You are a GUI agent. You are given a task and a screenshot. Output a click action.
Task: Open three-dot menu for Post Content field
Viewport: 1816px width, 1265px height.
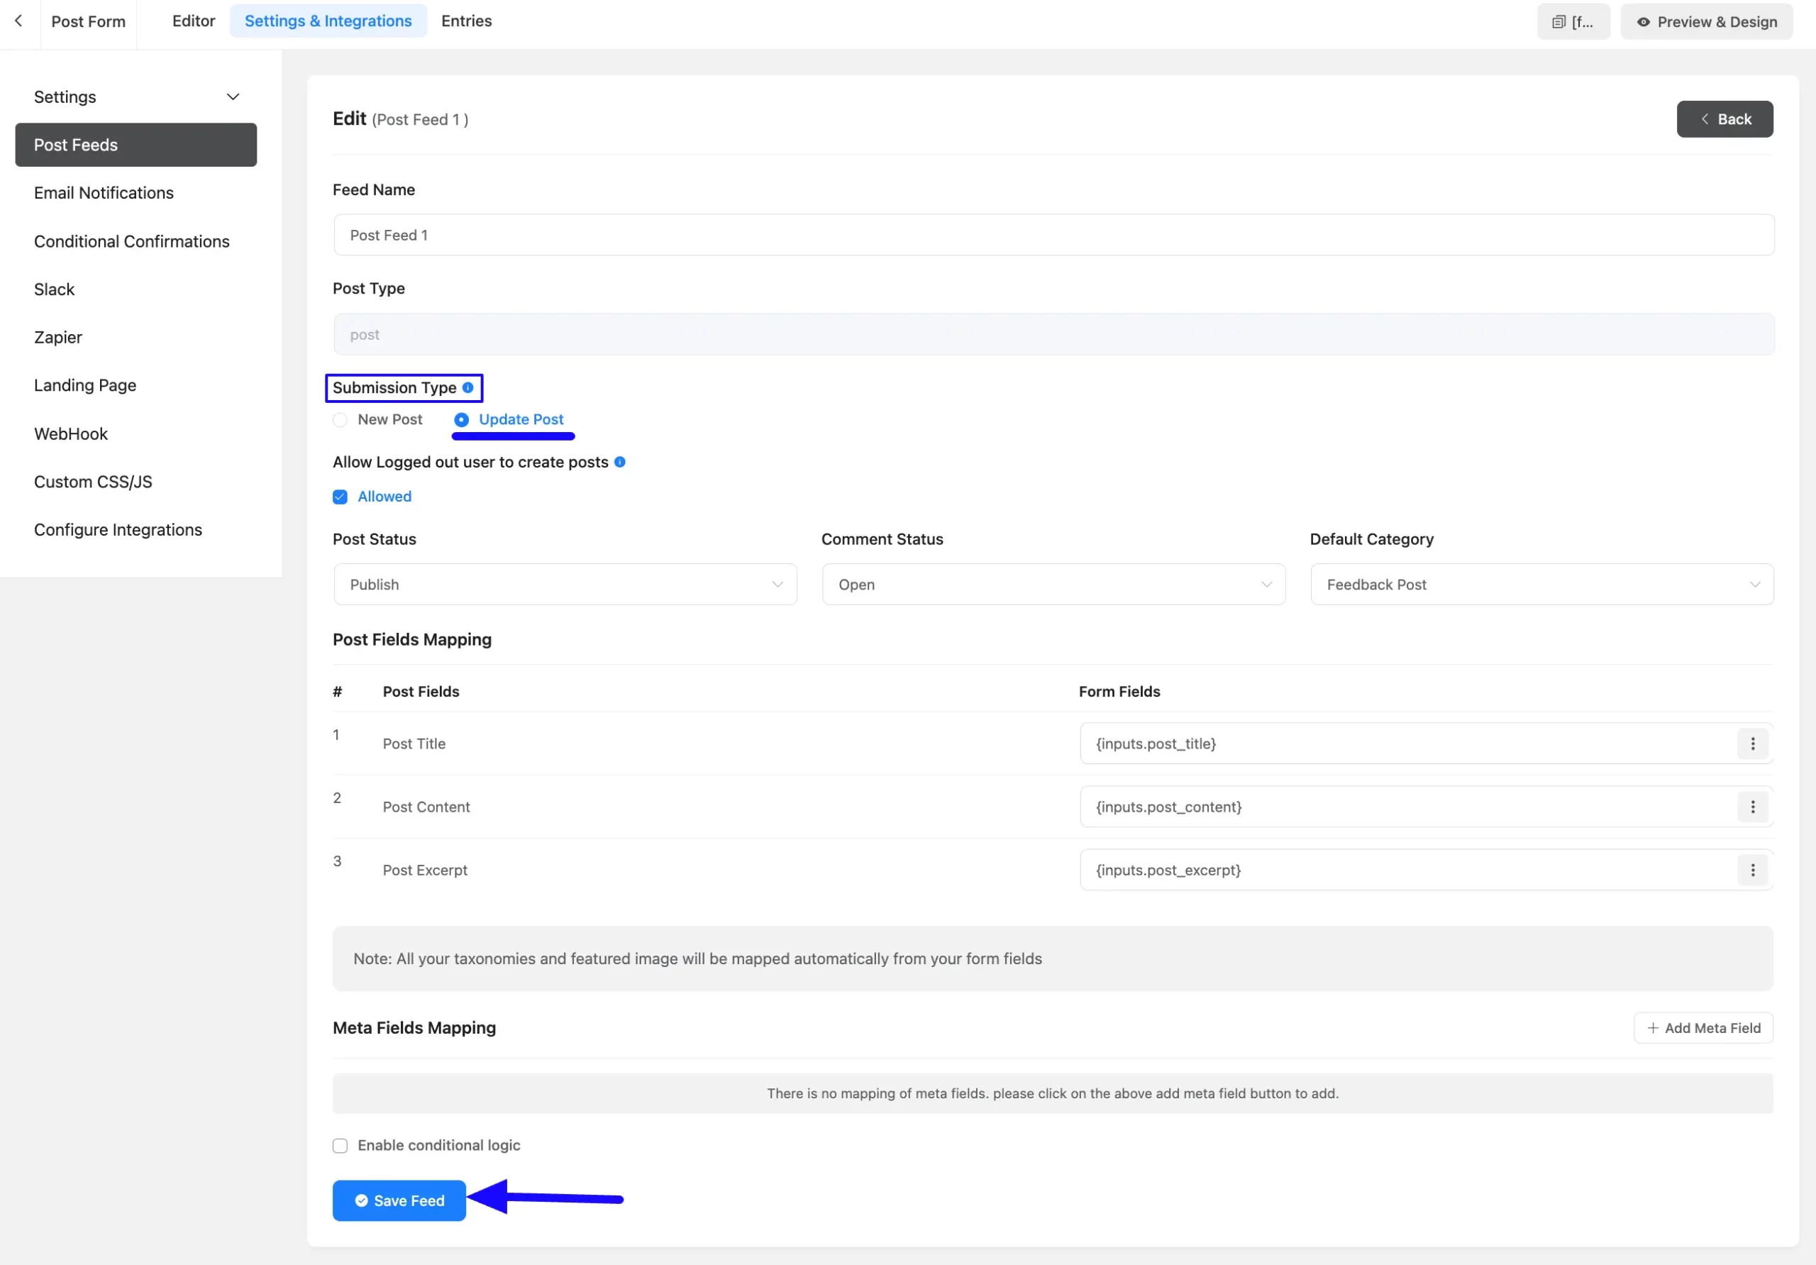point(1752,807)
